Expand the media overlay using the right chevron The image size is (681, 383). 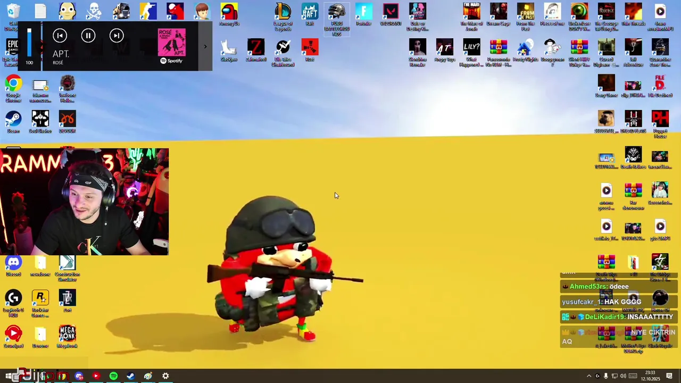click(205, 47)
